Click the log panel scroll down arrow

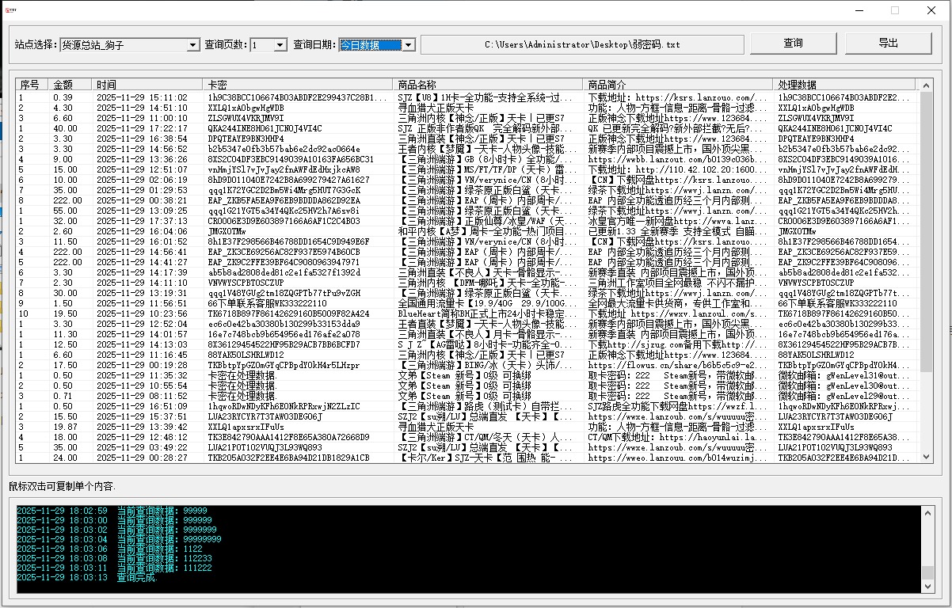[x=929, y=587]
